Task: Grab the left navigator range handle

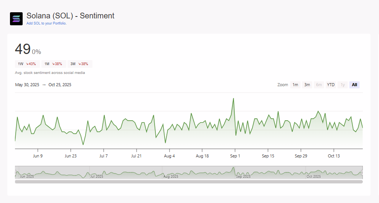Action: click(x=15, y=172)
